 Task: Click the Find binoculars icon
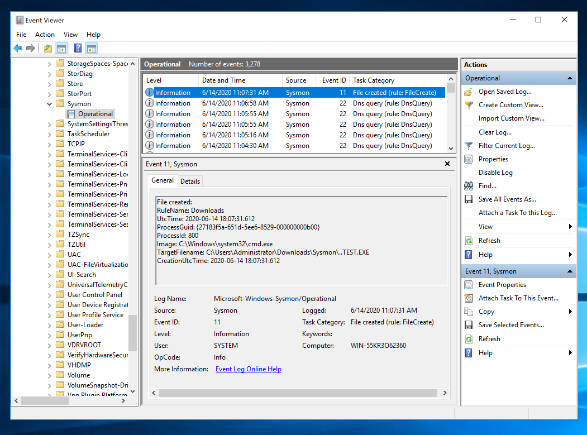click(x=469, y=186)
